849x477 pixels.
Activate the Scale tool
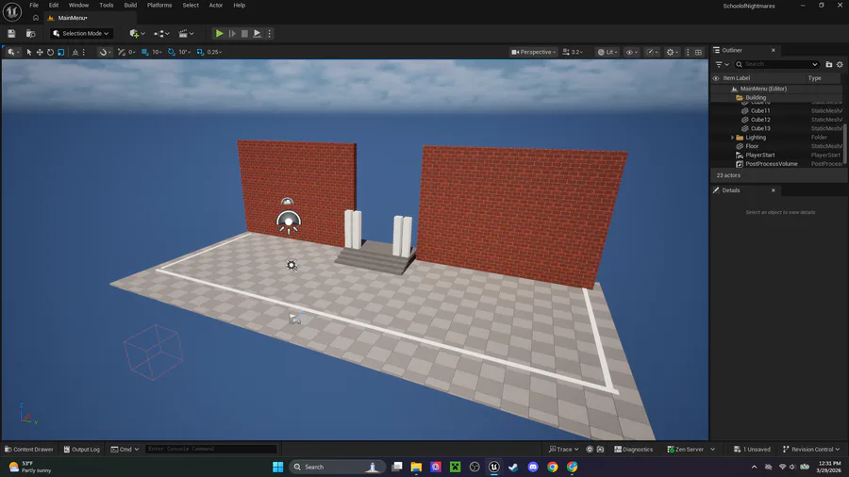point(60,52)
